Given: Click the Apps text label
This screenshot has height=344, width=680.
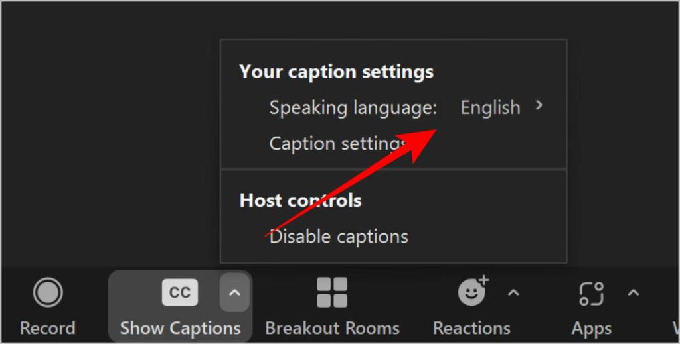Looking at the screenshot, I should (x=592, y=328).
